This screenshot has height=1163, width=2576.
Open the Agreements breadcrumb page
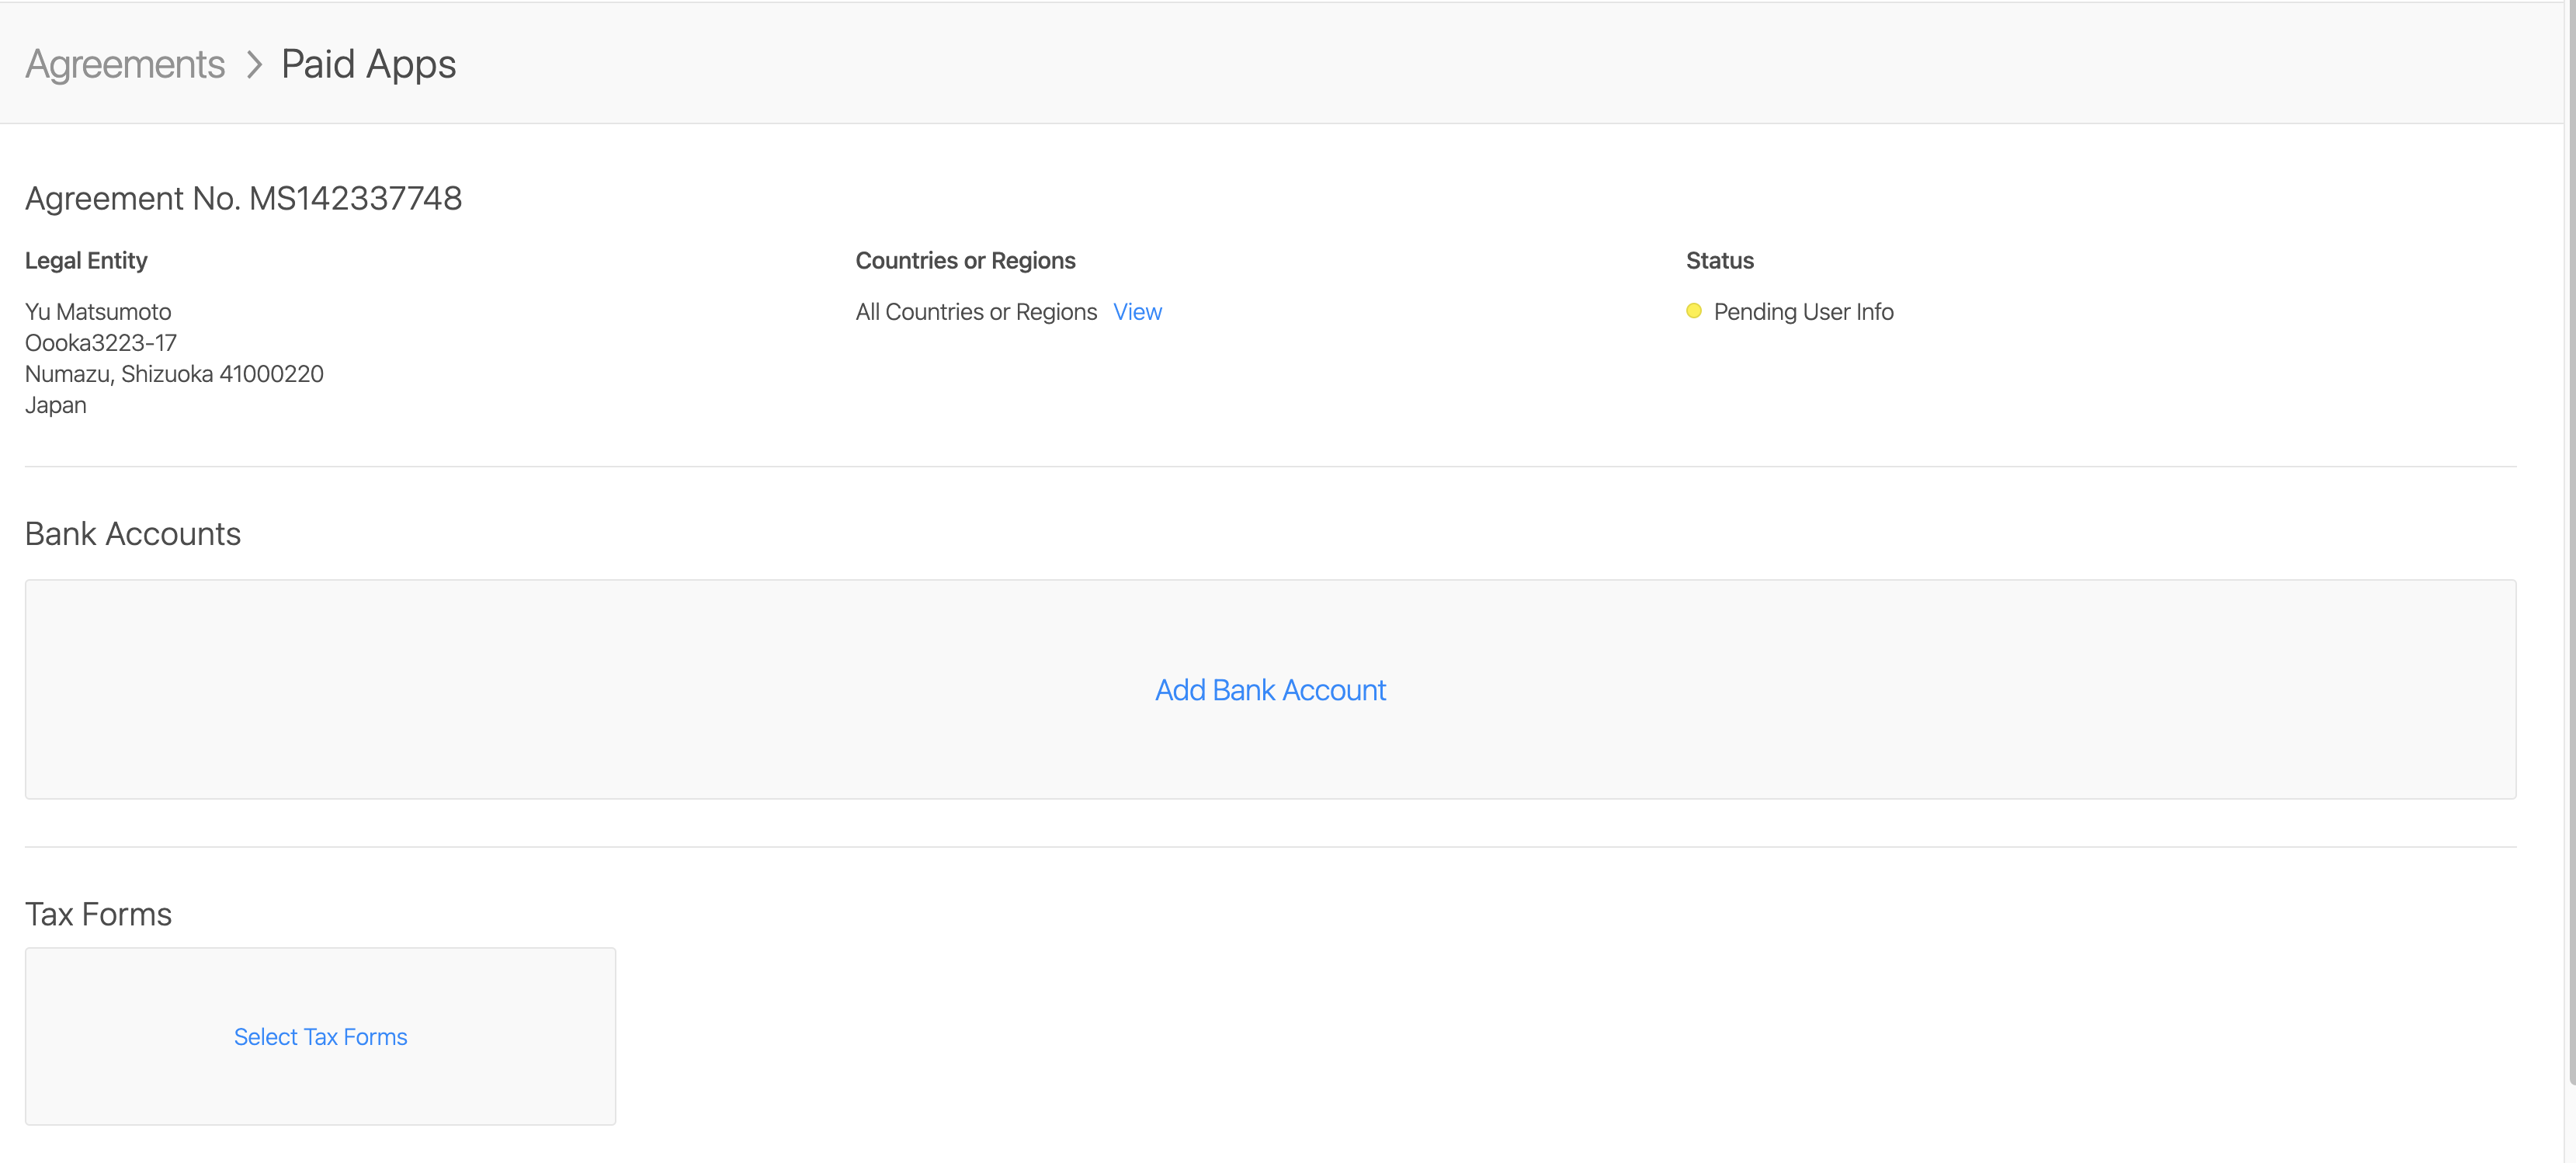coord(124,64)
